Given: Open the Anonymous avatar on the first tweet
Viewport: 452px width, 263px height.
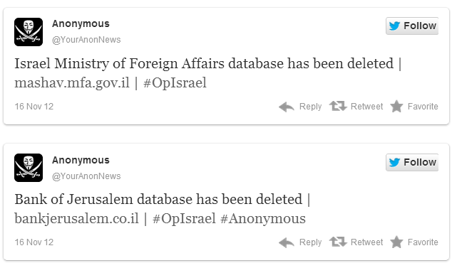Looking at the screenshot, I should (x=29, y=32).
